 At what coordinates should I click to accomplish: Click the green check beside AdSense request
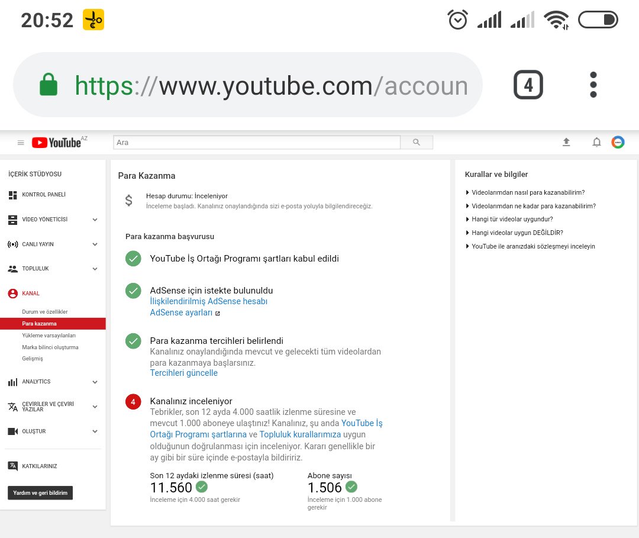[133, 291]
